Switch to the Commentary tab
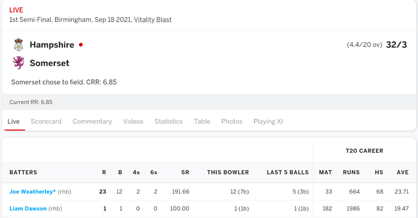This screenshot has height=218, width=418. pyautogui.click(x=92, y=121)
